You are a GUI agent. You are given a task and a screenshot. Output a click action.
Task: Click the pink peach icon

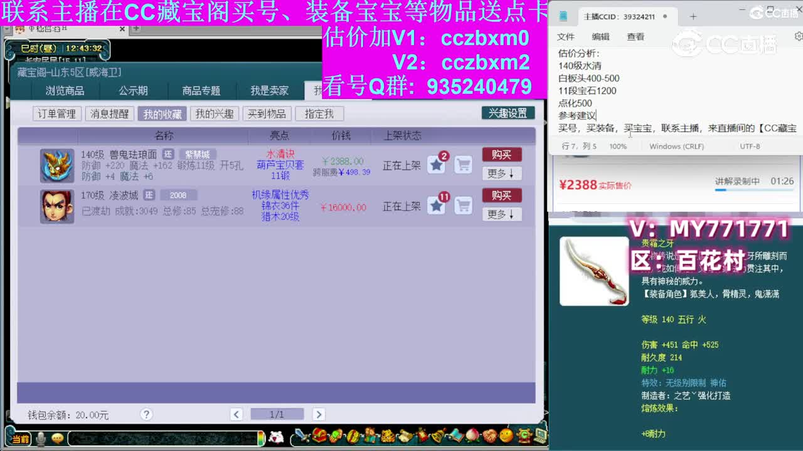pyautogui.click(x=472, y=435)
